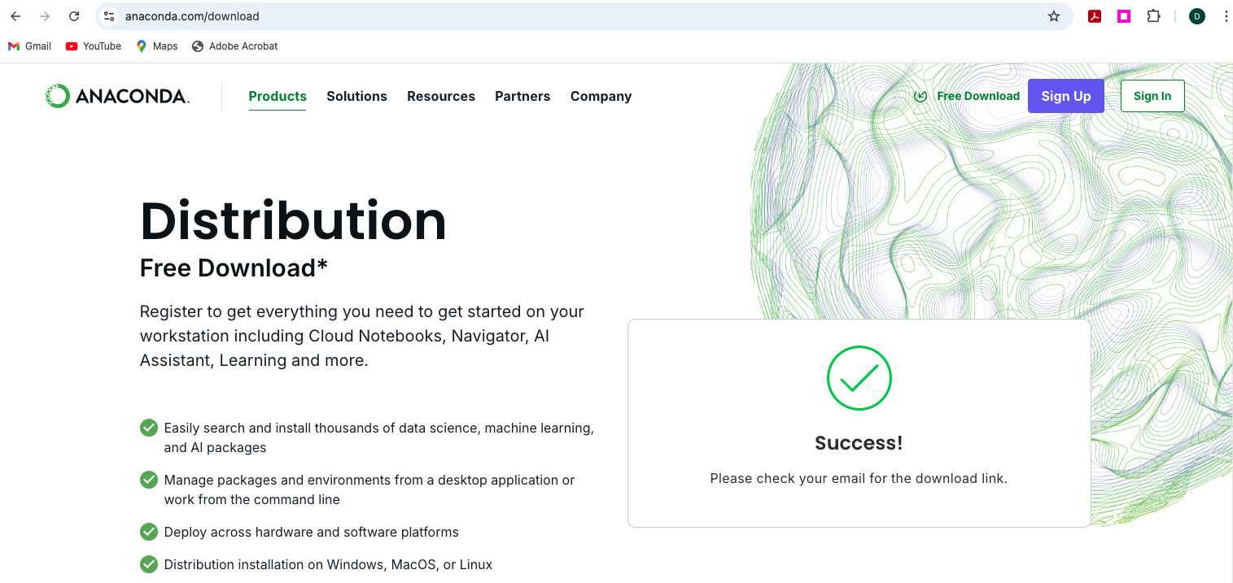View site information icon in address bar
The width and height of the screenshot is (1233, 583).
click(x=109, y=16)
